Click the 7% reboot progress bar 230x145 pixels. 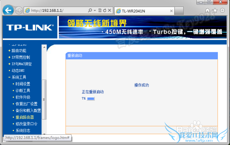click(x=91, y=99)
